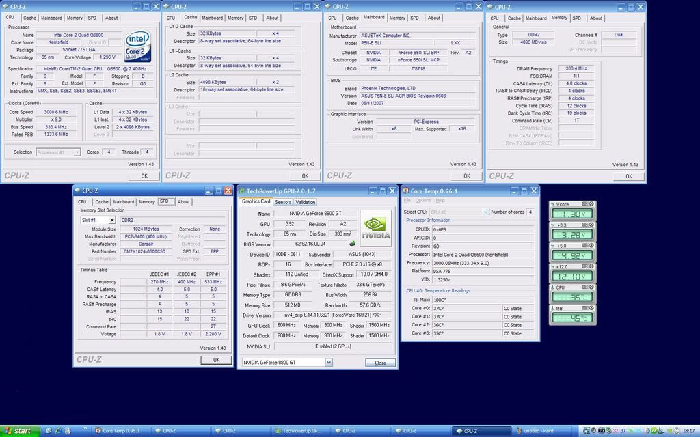Select Graphics Card tab in GPU-Z
Image resolution: width=700 pixels, height=437 pixels.
tap(256, 201)
